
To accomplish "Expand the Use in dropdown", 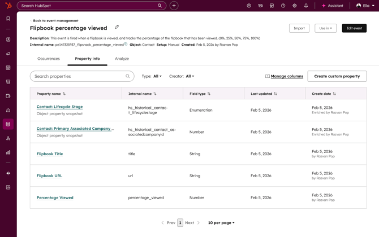I will coord(325,28).
